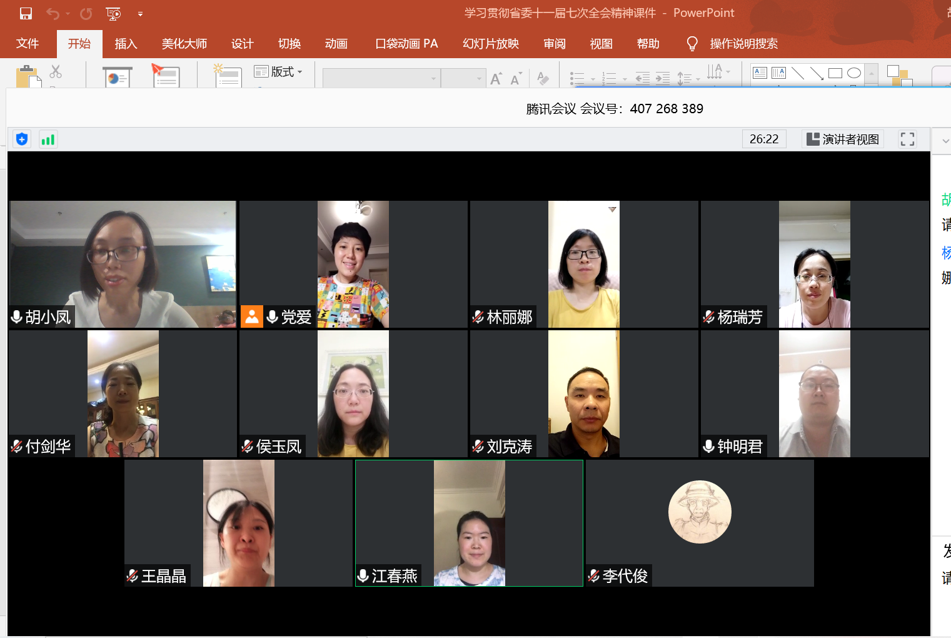This screenshot has width=951, height=638.
Task: Enter fullscreen with the expand-corners icon
Action: 907,139
